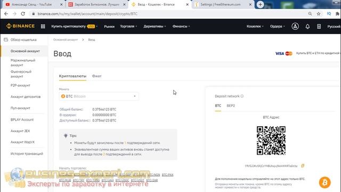
Task: Expand the Купить криптовалюту menu
Action: [x=75, y=26]
